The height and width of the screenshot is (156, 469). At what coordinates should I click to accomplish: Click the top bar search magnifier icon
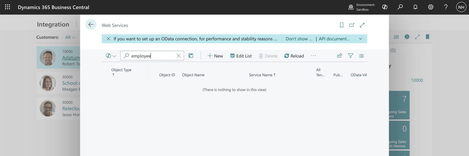400,7
